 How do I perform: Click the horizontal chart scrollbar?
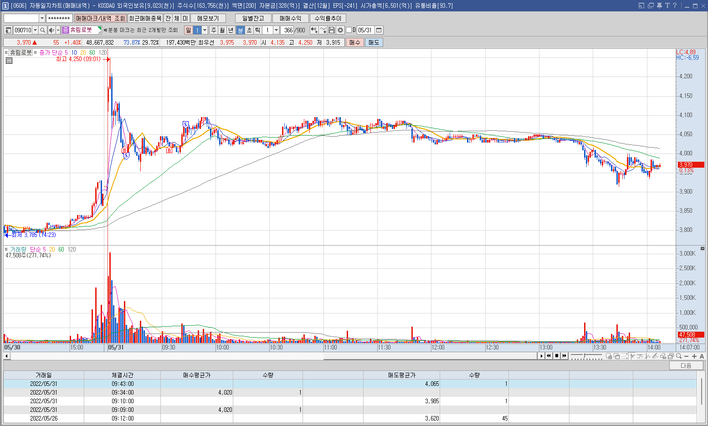(273, 356)
